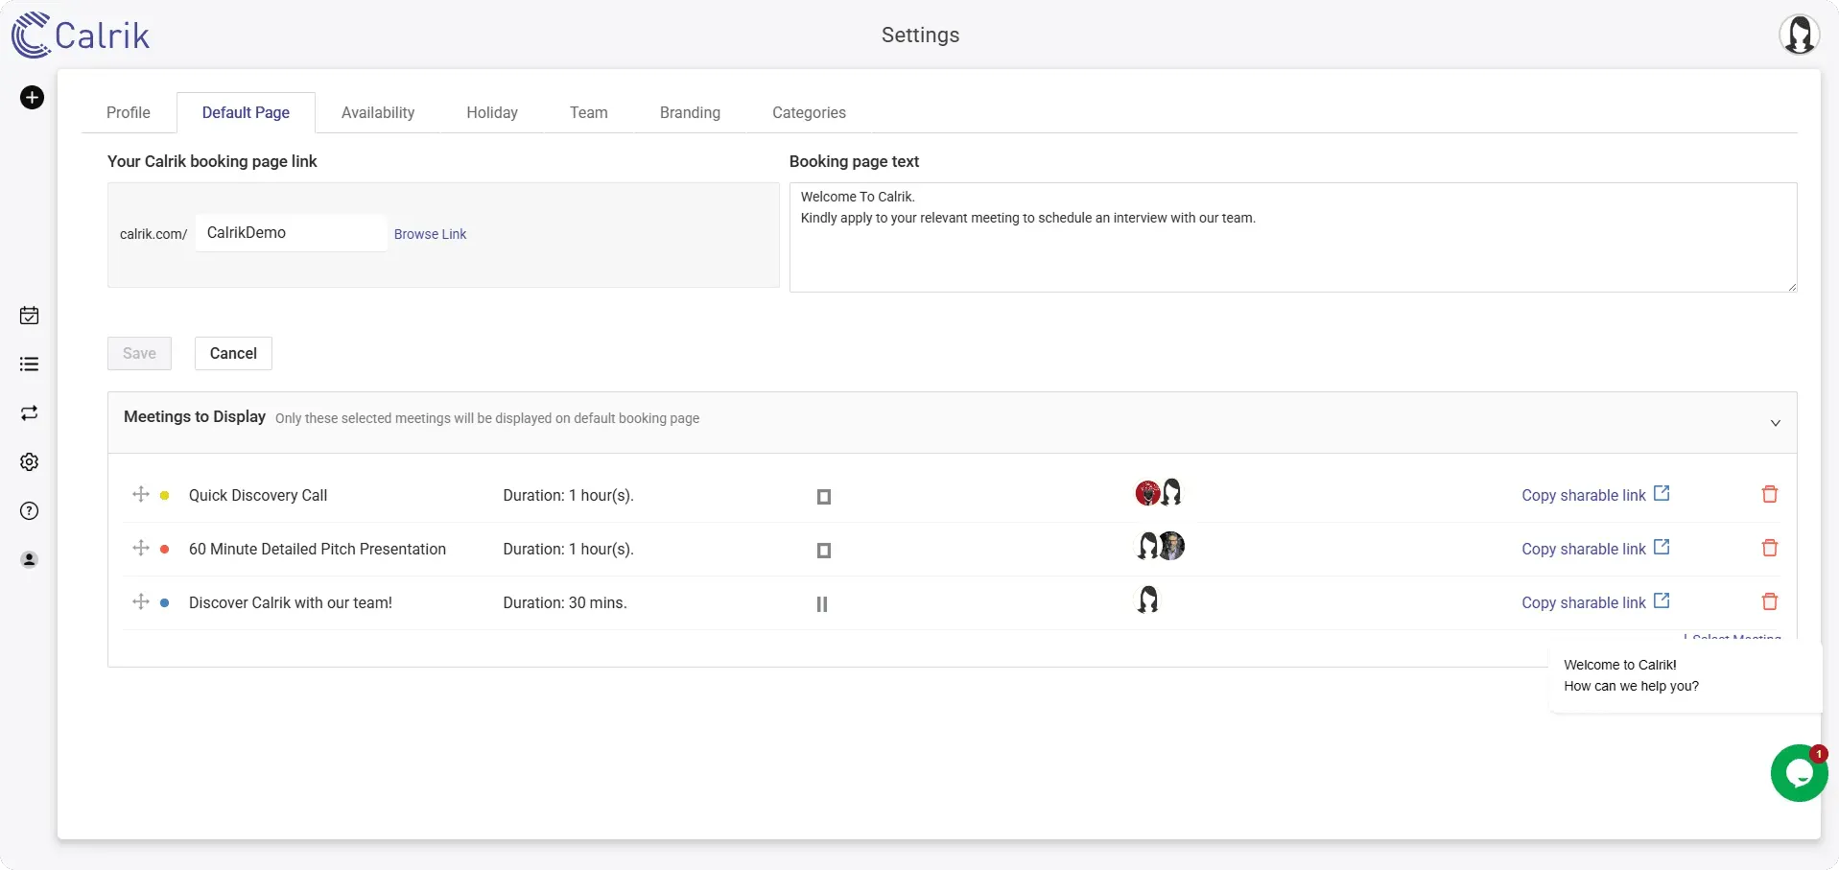This screenshot has width=1839, height=870.
Task: Toggle the checkbox on Quick Discovery Call row
Action: 823,496
